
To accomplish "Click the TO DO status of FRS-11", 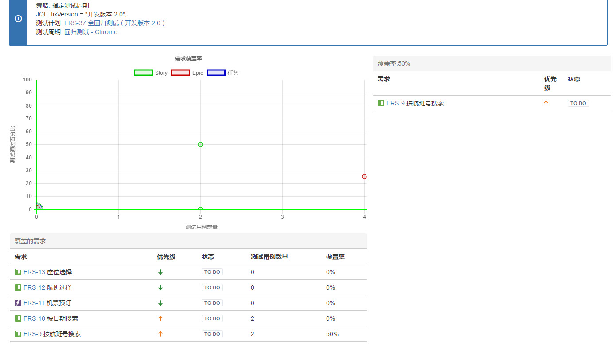I will click(212, 303).
